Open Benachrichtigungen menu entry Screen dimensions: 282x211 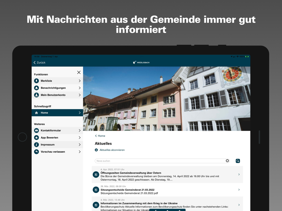click(x=57, y=88)
